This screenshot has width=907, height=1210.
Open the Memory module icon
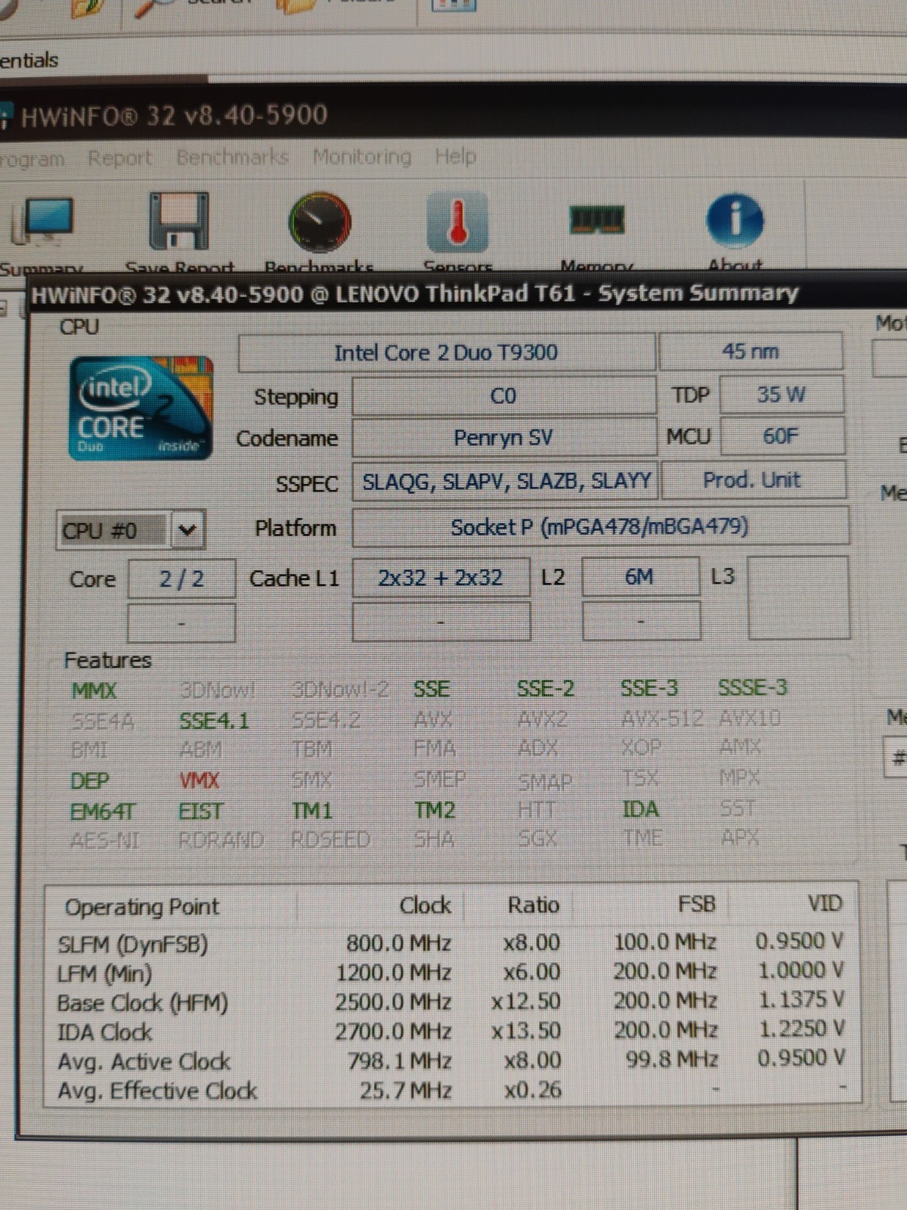597,220
